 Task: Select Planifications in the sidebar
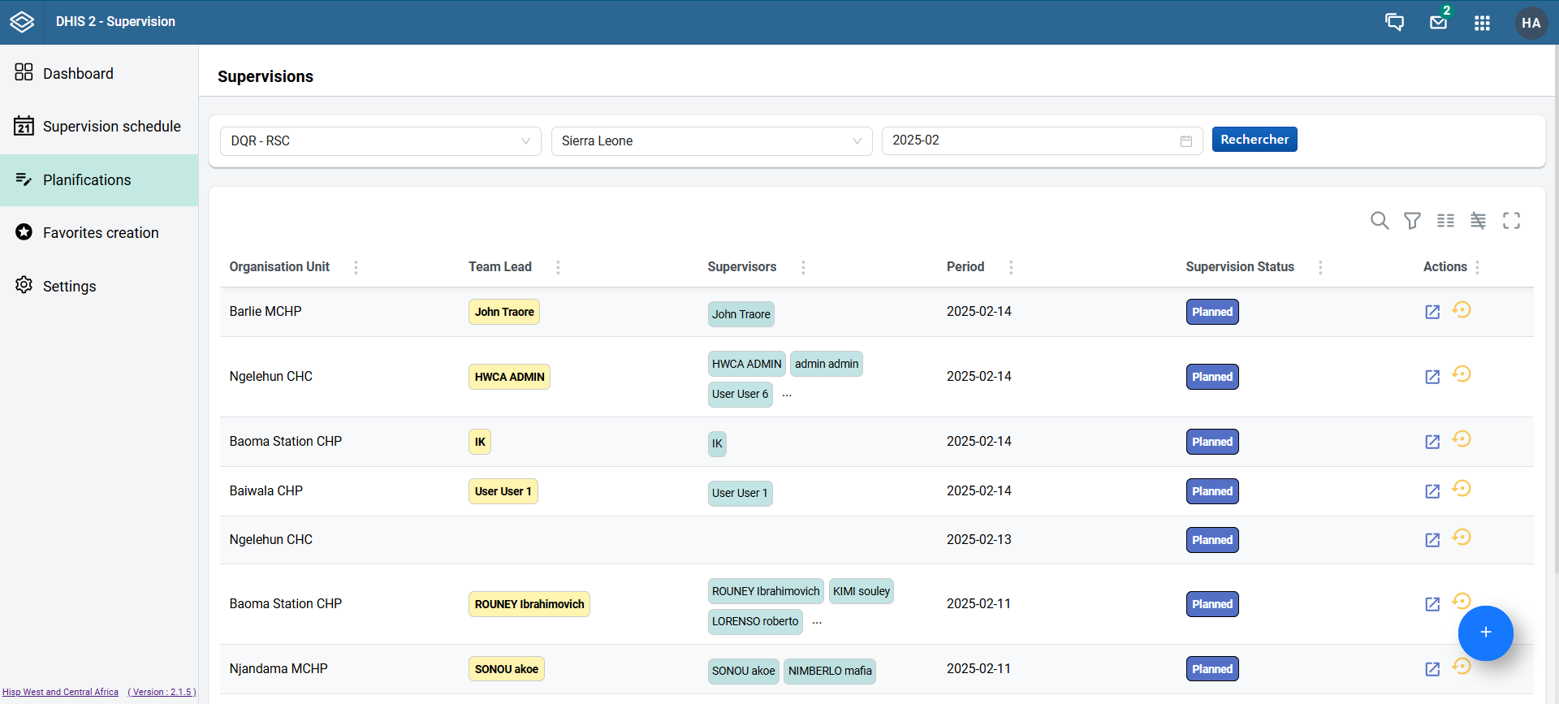[99, 180]
